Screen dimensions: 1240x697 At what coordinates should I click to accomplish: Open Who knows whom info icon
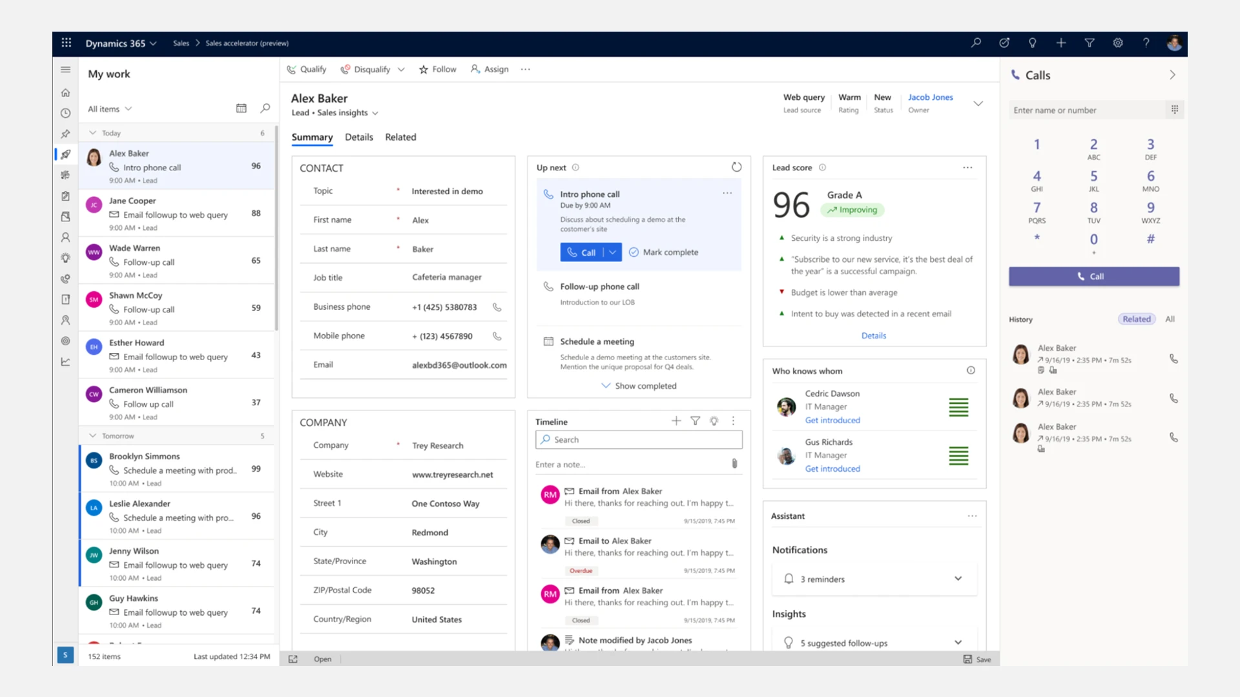(x=971, y=370)
